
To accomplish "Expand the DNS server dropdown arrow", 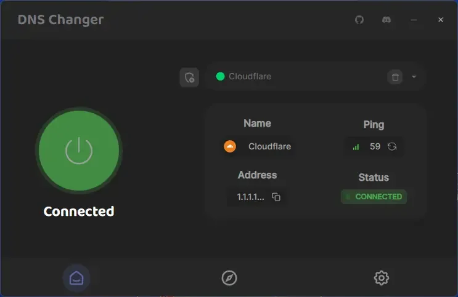I will click(x=414, y=77).
